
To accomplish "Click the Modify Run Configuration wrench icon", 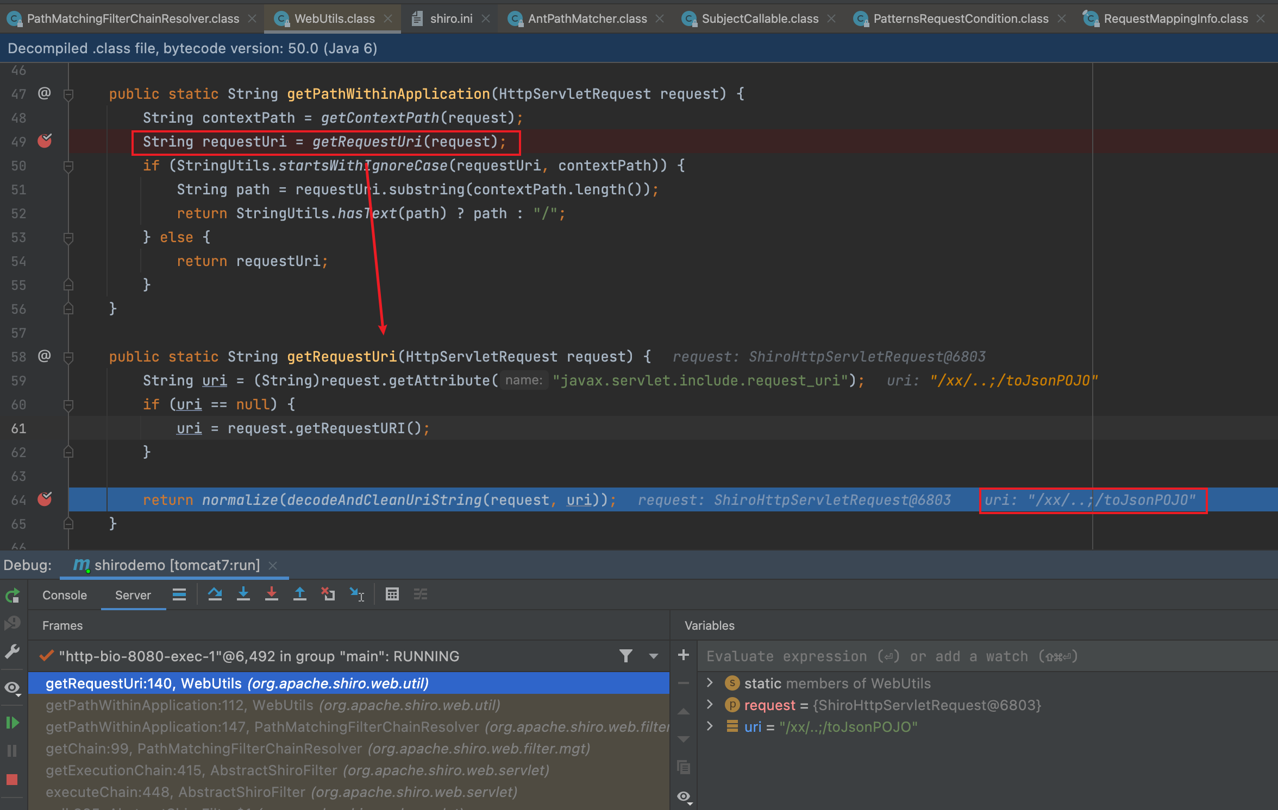I will [12, 651].
